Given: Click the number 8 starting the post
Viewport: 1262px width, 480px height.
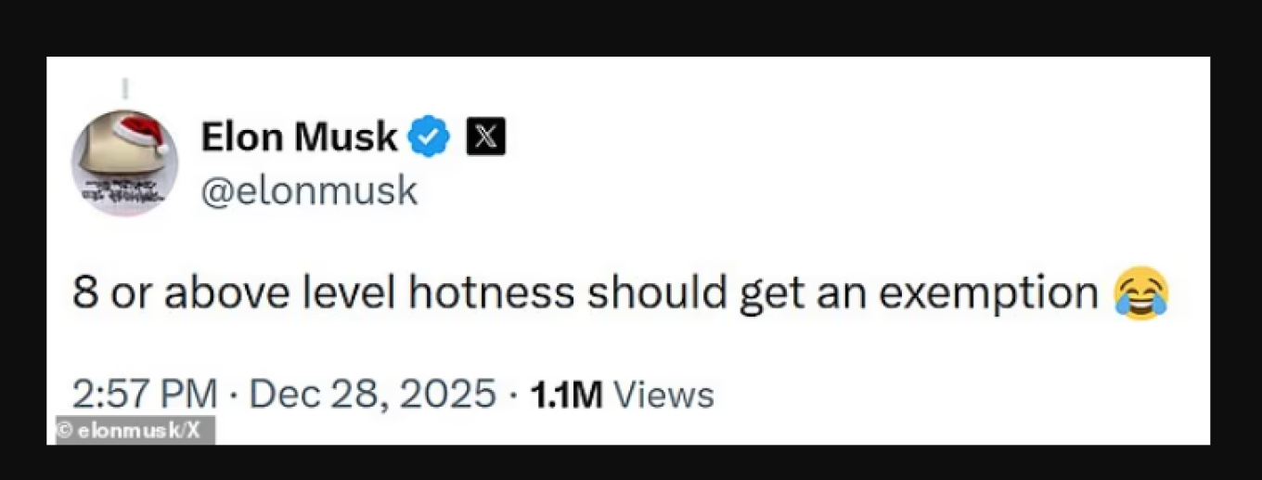Looking at the screenshot, I should 84,293.
